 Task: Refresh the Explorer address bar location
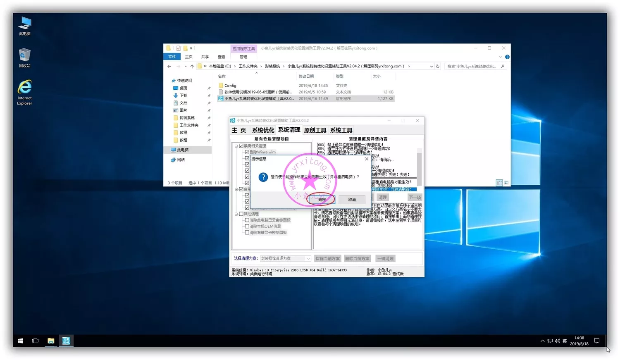pyautogui.click(x=438, y=66)
